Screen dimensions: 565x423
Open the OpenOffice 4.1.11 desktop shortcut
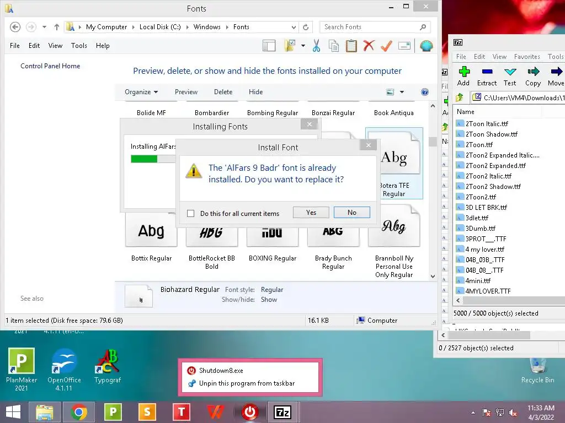(64, 370)
